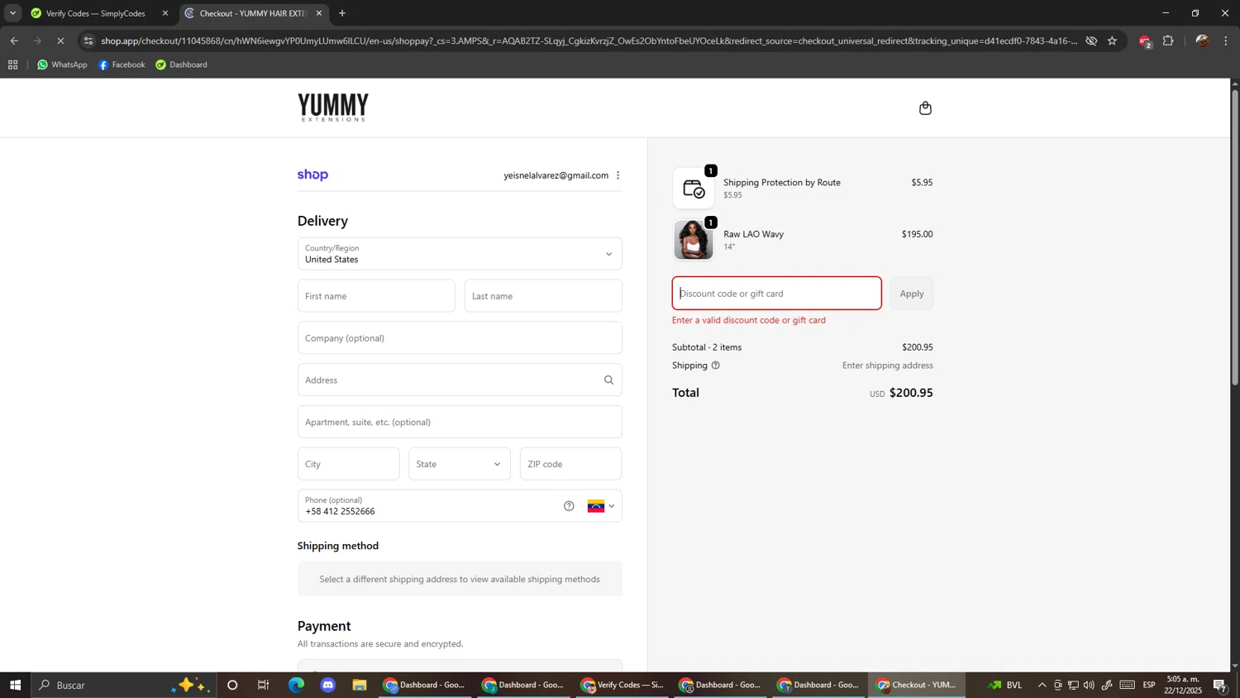Focus the ZIP code field
This screenshot has height=698, width=1240.
click(x=570, y=464)
